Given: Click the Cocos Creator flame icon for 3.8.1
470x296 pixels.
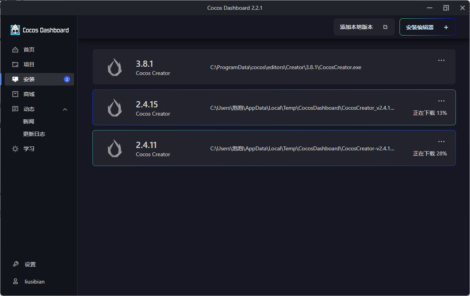Looking at the screenshot, I should point(115,67).
